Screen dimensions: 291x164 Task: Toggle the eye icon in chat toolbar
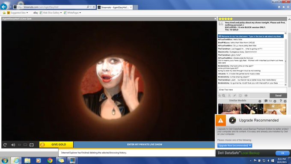coord(246,95)
